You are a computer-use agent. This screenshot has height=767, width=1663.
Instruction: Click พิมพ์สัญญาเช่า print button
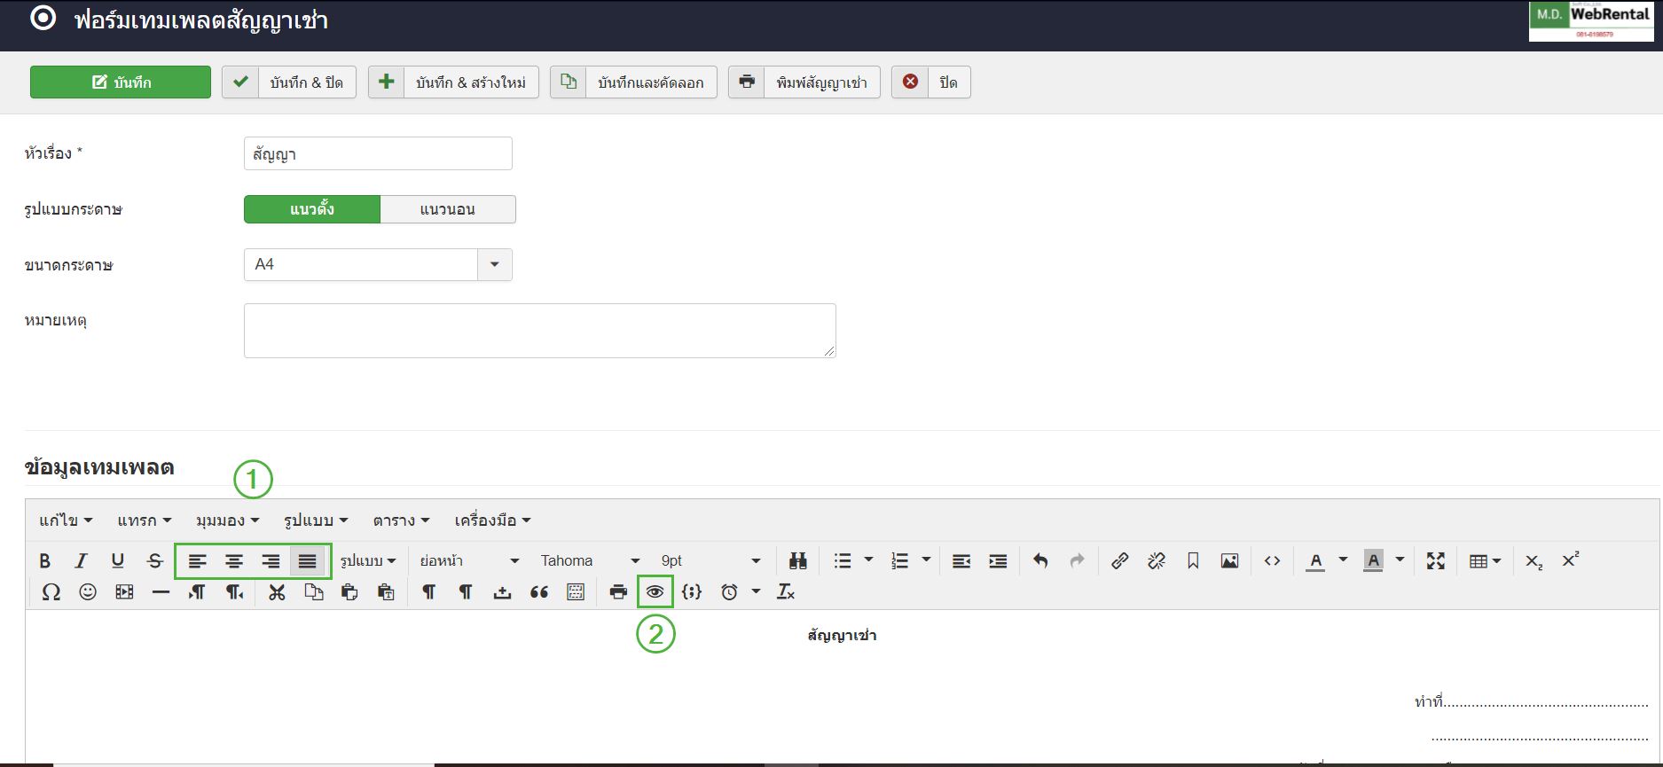coord(804,82)
